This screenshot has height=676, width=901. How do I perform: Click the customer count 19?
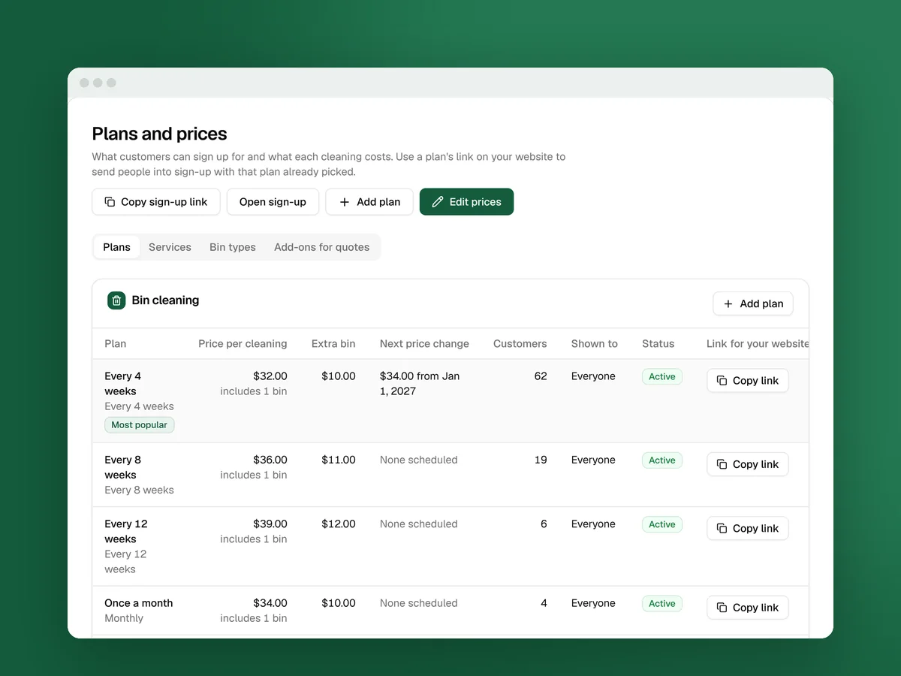pyautogui.click(x=541, y=460)
